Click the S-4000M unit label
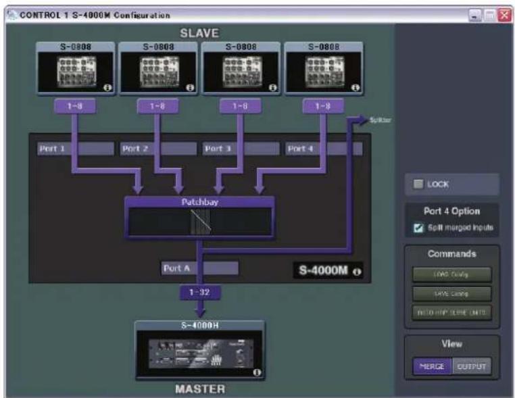Viewport: 515px width, 398px height. pyautogui.click(x=324, y=270)
